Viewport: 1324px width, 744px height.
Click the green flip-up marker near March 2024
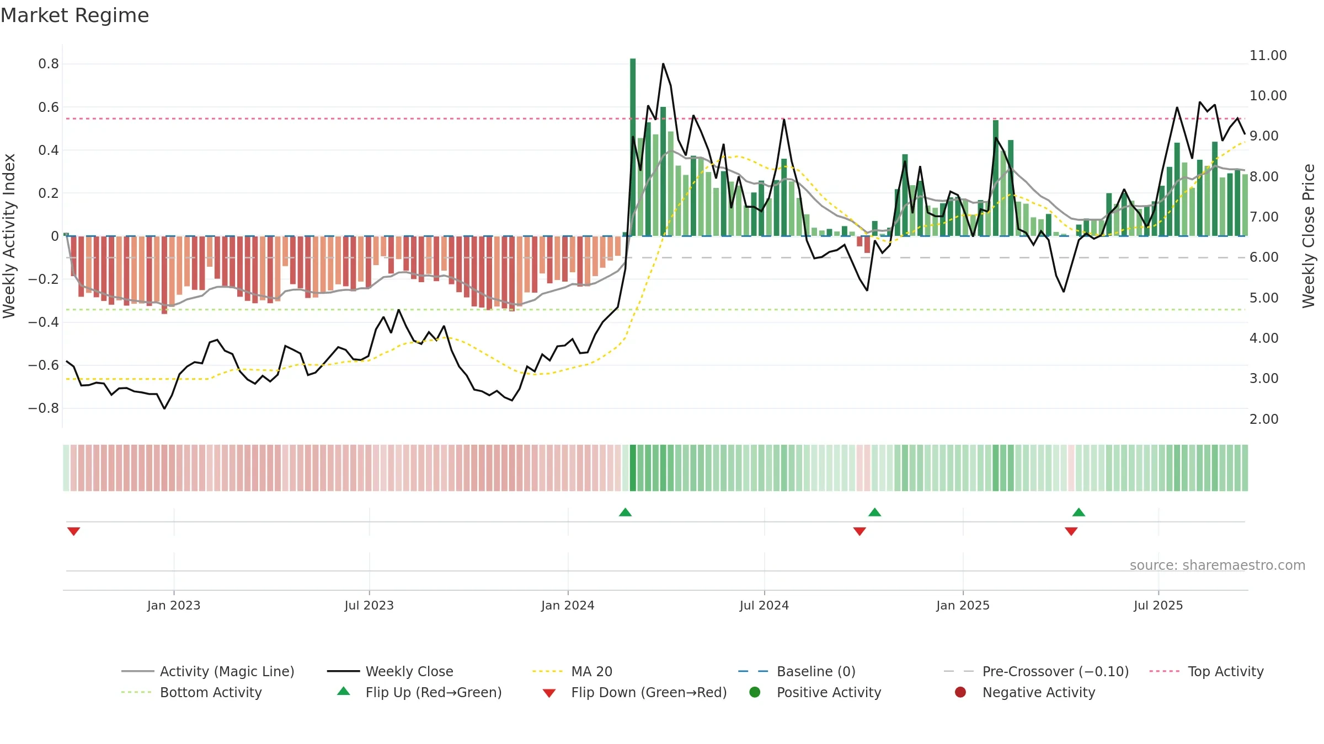pyautogui.click(x=625, y=513)
